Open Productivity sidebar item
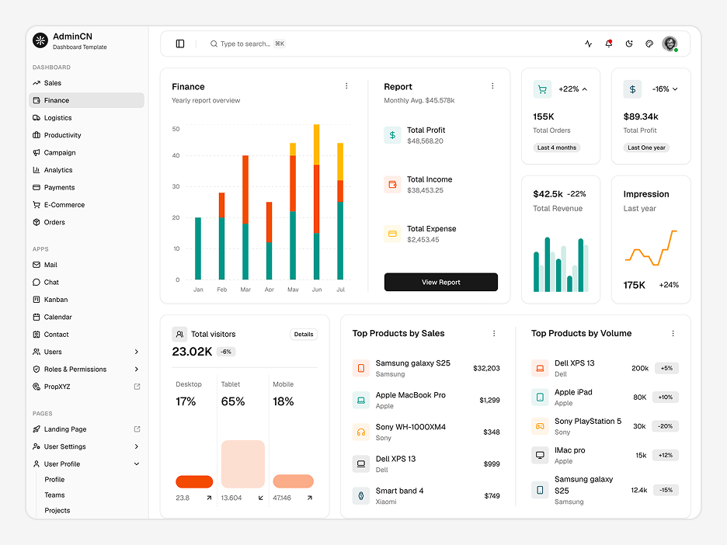Screen dimensions: 727x545 86,135
